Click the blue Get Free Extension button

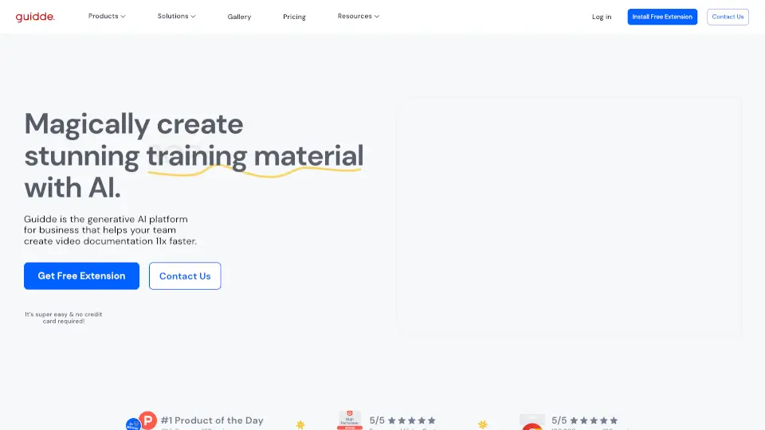pos(81,276)
